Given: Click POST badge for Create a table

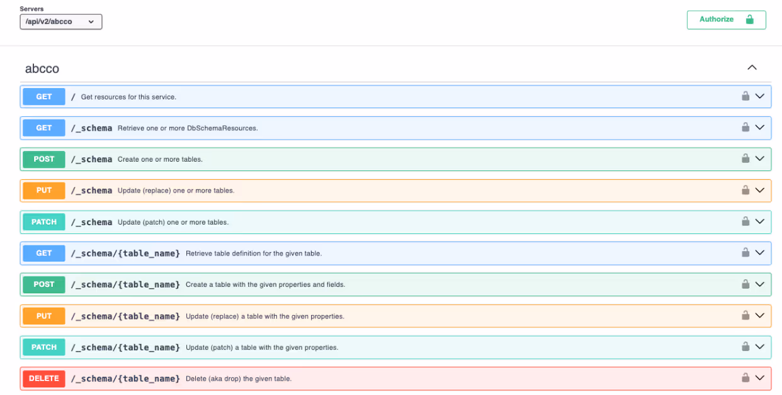Looking at the screenshot, I should pos(44,284).
